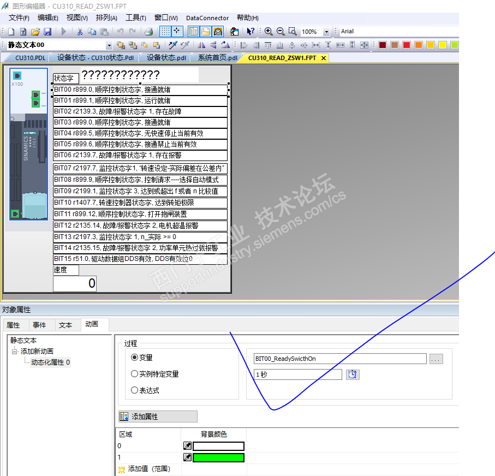Select the SINAMICS drive image thumbnail
The image size is (495, 476).
pyautogui.click(x=29, y=144)
